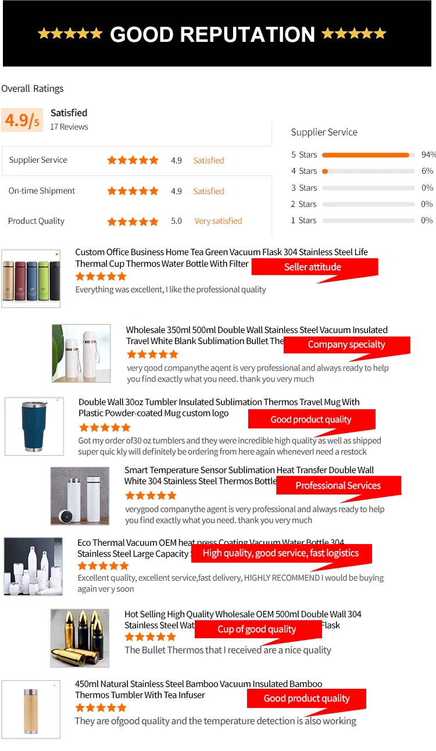The image size is (436, 751).
Task: Click the Professional Services red label
Action: click(338, 485)
